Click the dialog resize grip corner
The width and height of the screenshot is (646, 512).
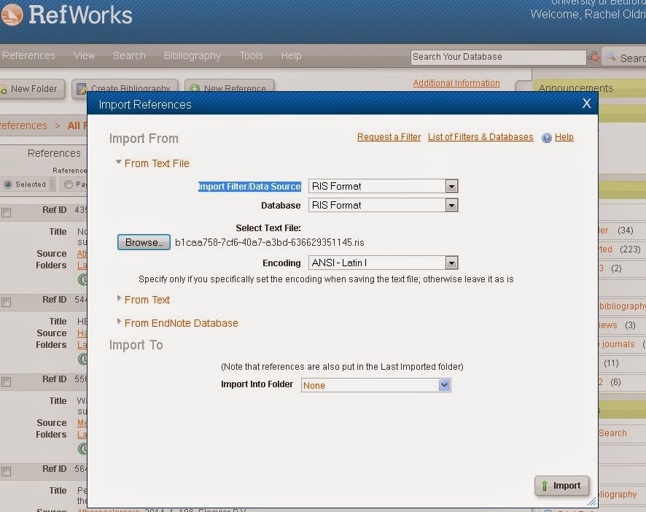[x=592, y=502]
